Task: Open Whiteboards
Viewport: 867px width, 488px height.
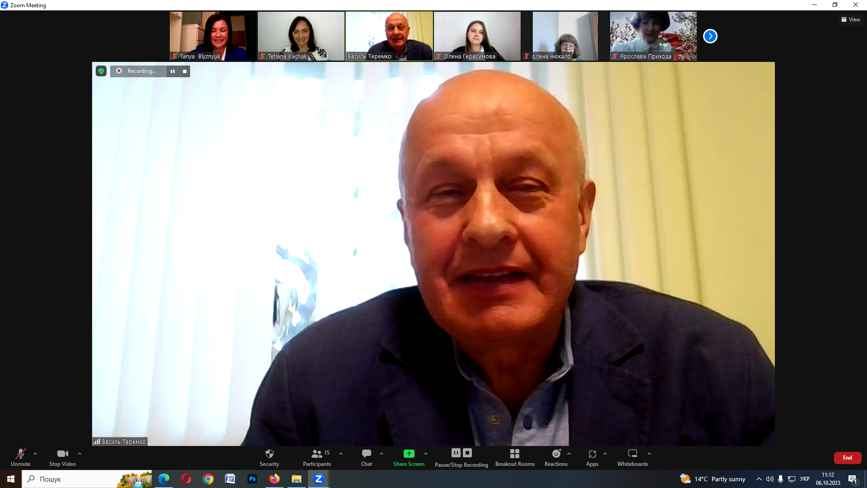Action: pos(632,457)
